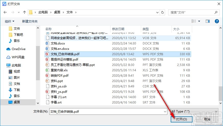Click navigation pane scroll up arrow
This screenshot has height=126, width=223.
coord(38,28)
